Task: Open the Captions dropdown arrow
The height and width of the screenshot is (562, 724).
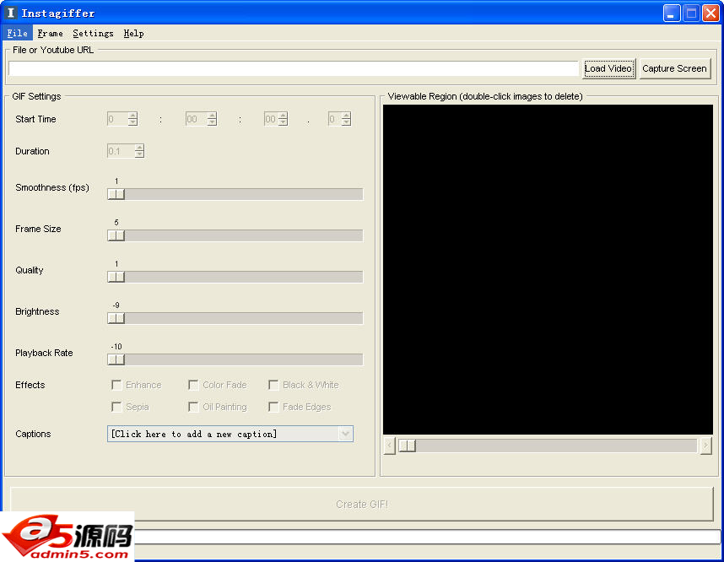Action: (x=345, y=434)
